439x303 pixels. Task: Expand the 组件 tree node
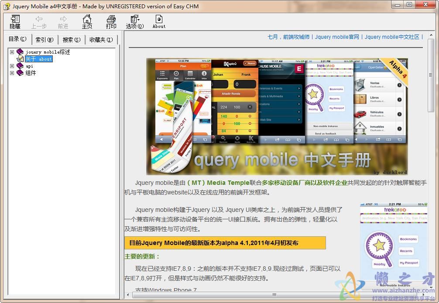tap(11, 73)
